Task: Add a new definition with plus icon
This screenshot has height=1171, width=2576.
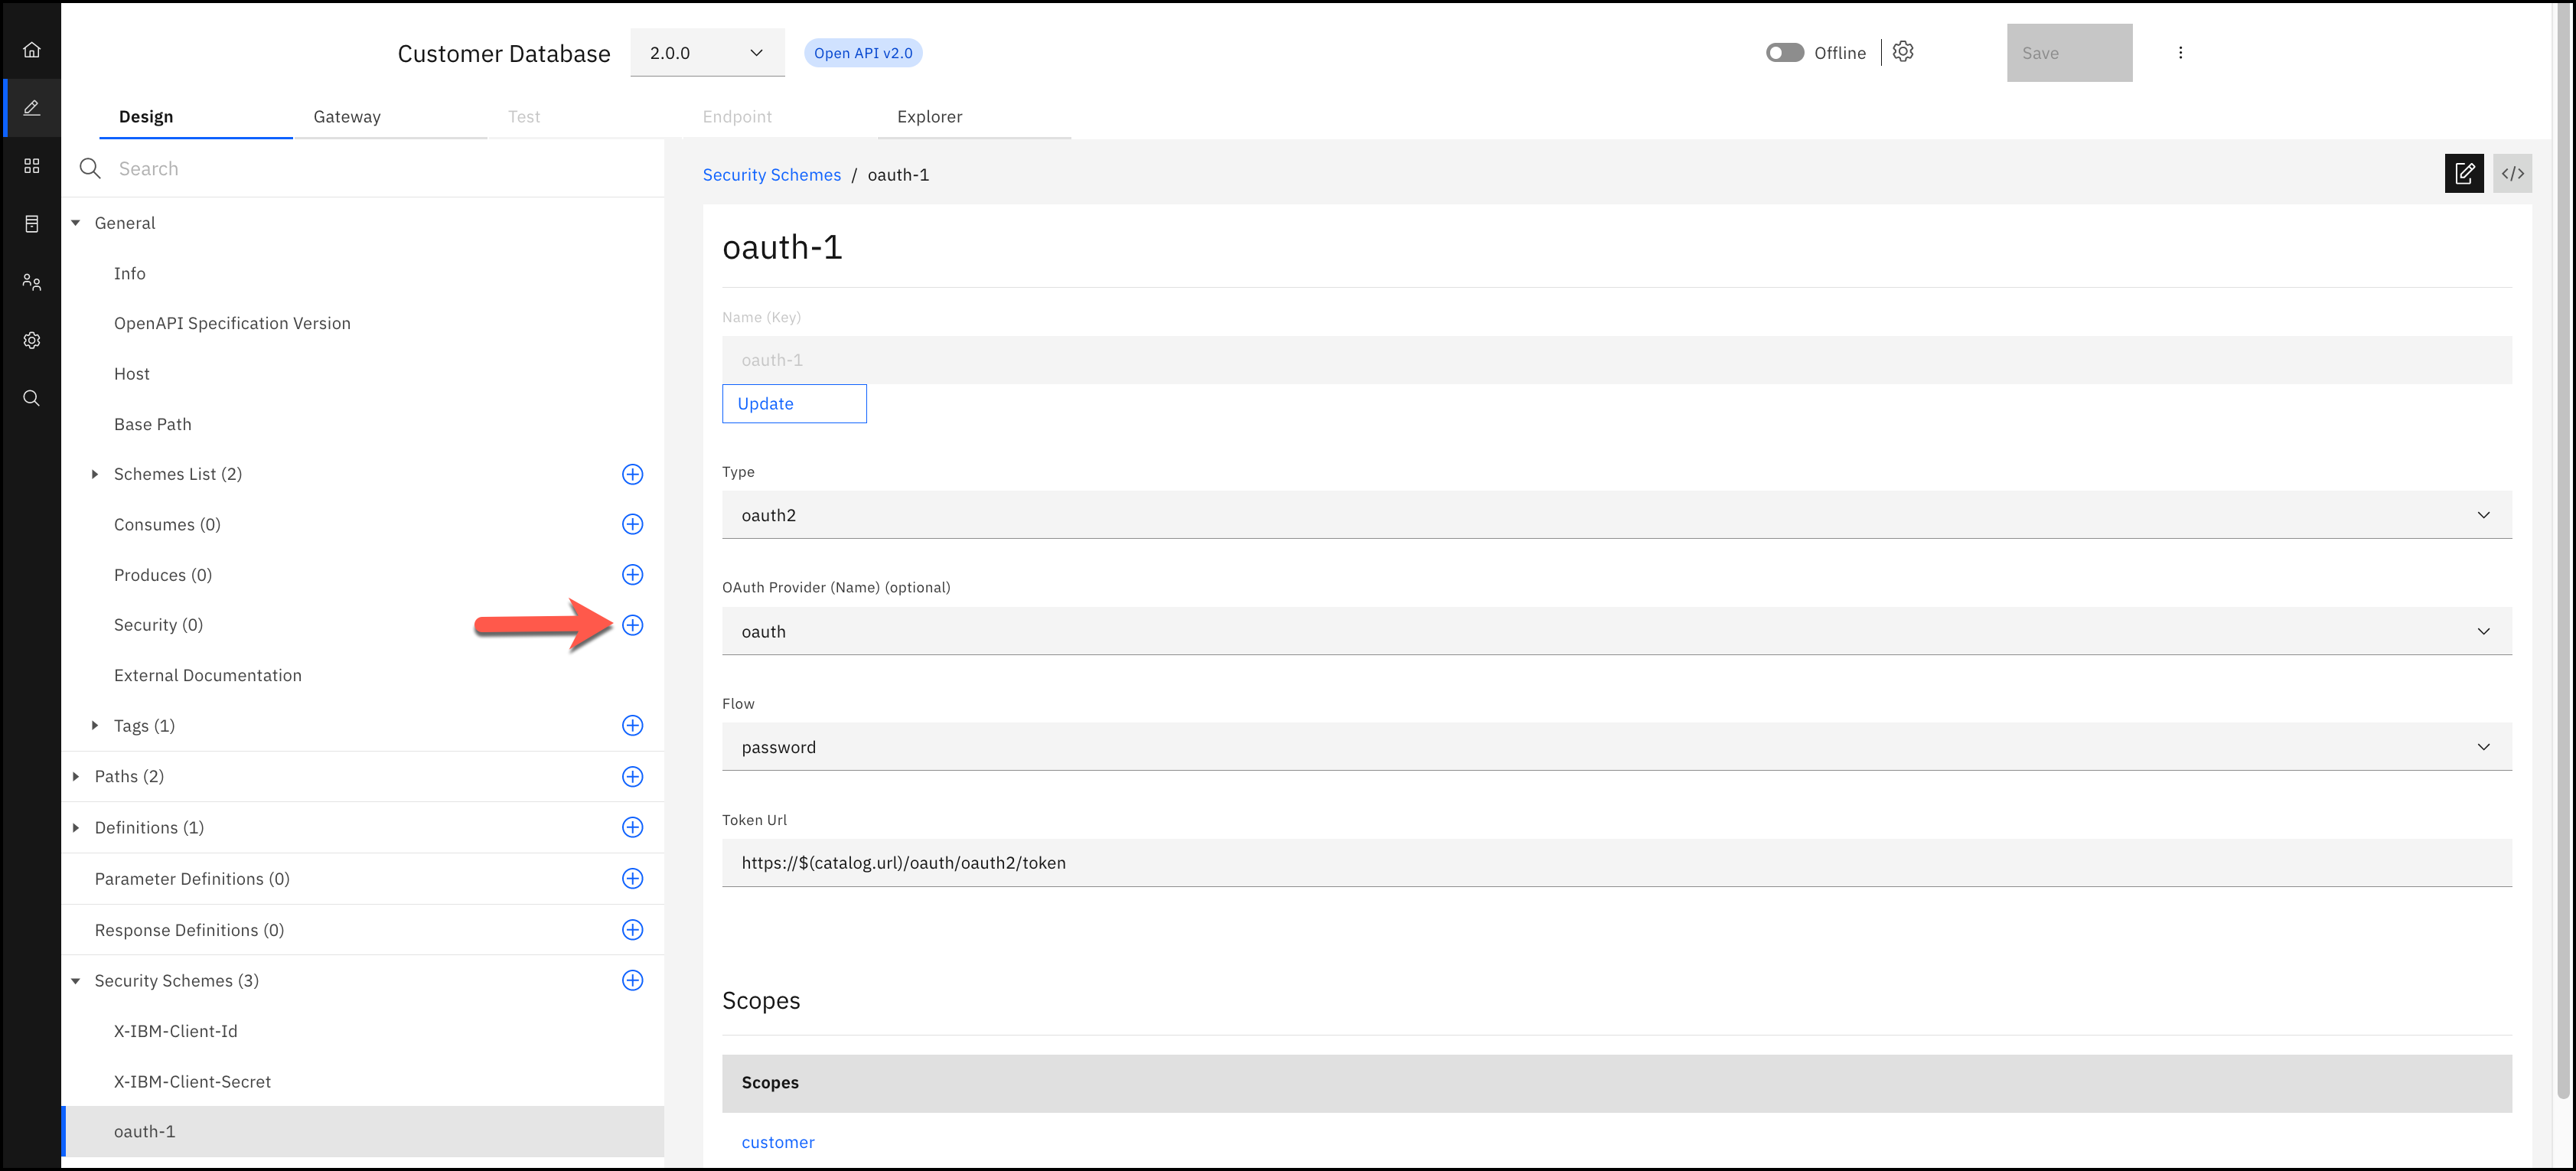Action: (x=632, y=827)
